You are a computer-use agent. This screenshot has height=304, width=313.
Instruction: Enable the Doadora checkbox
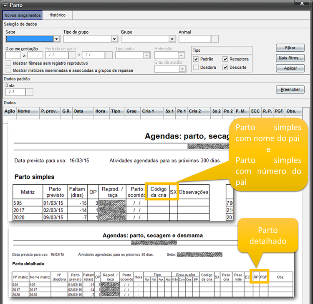(196, 68)
